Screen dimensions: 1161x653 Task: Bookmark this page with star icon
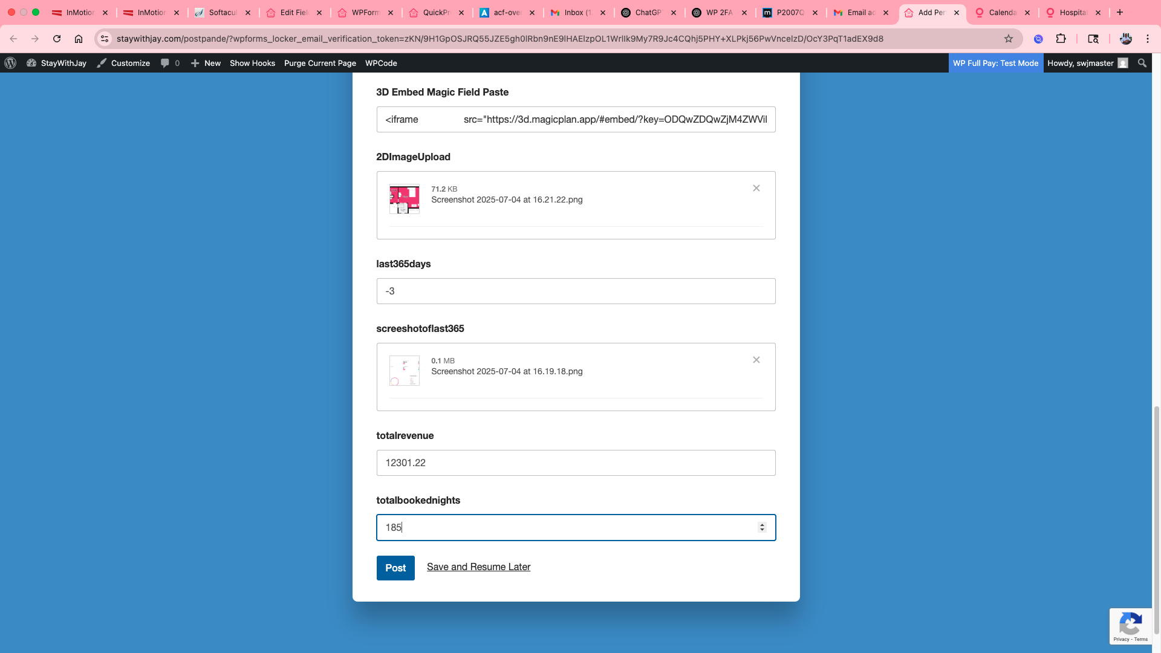[x=1009, y=39]
